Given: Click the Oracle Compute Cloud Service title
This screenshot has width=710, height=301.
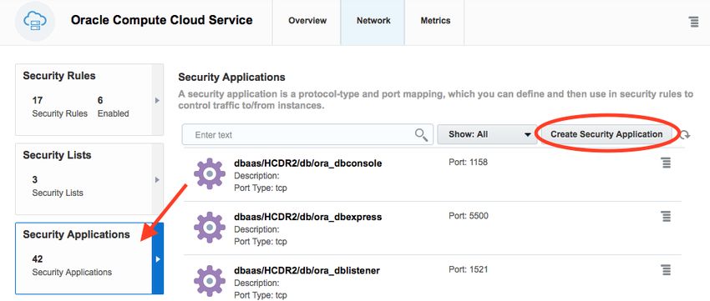Looking at the screenshot, I should click(x=162, y=20).
